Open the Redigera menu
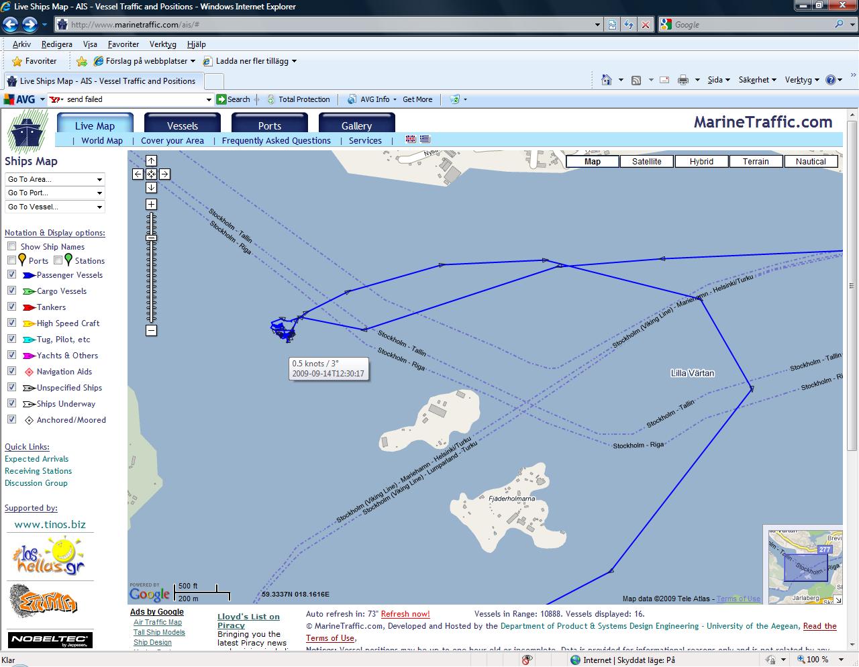 click(x=57, y=44)
